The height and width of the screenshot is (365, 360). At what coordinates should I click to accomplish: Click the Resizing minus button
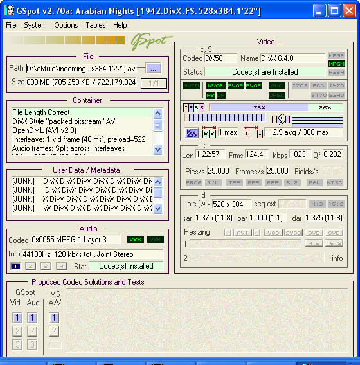(257, 233)
